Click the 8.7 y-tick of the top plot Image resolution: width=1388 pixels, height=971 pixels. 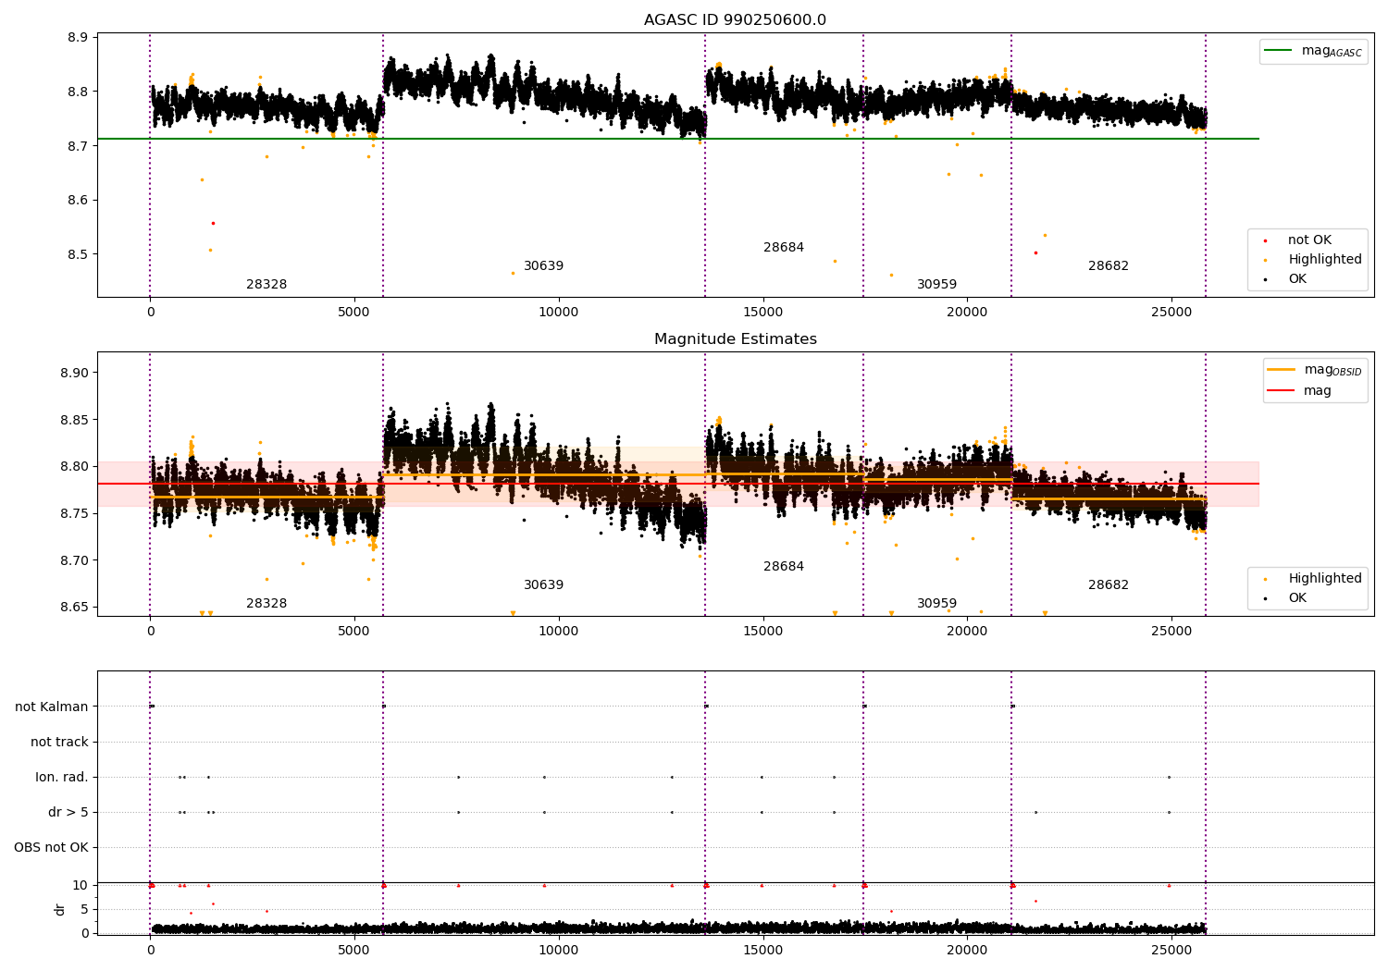pos(78,146)
